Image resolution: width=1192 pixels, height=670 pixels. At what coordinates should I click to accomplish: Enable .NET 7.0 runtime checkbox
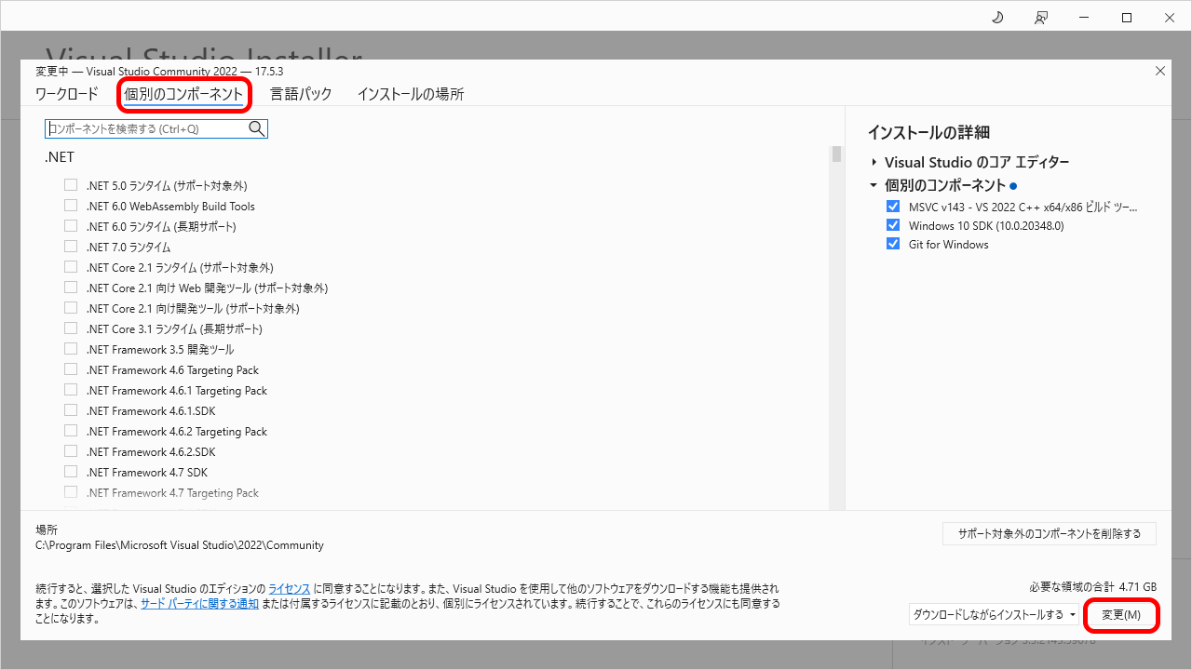71,247
